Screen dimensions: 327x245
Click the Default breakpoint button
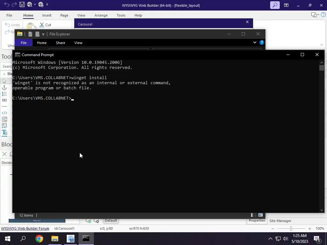pos(111,221)
